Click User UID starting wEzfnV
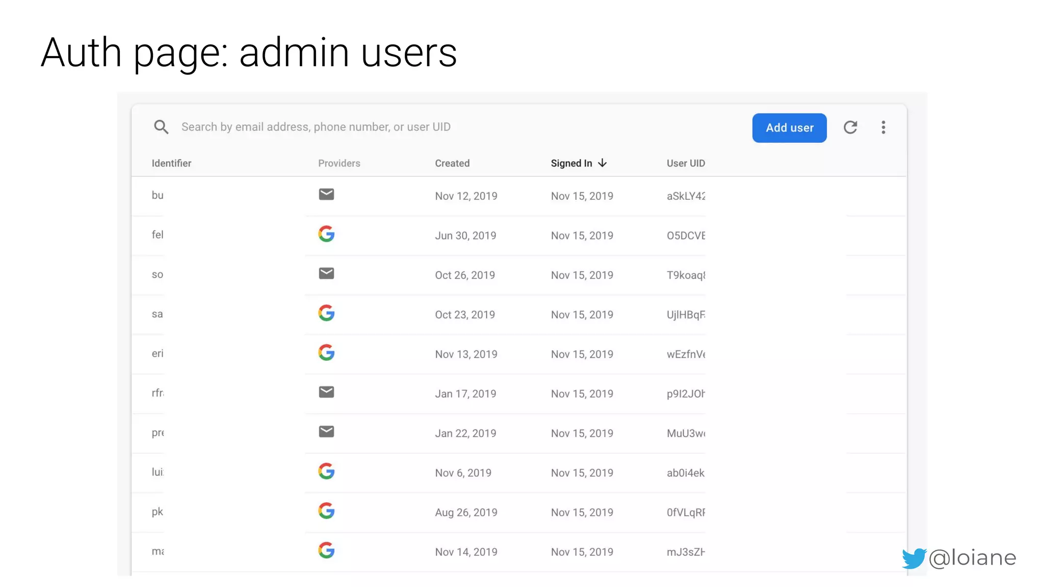This screenshot has width=1044, height=587. [x=686, y=354]
